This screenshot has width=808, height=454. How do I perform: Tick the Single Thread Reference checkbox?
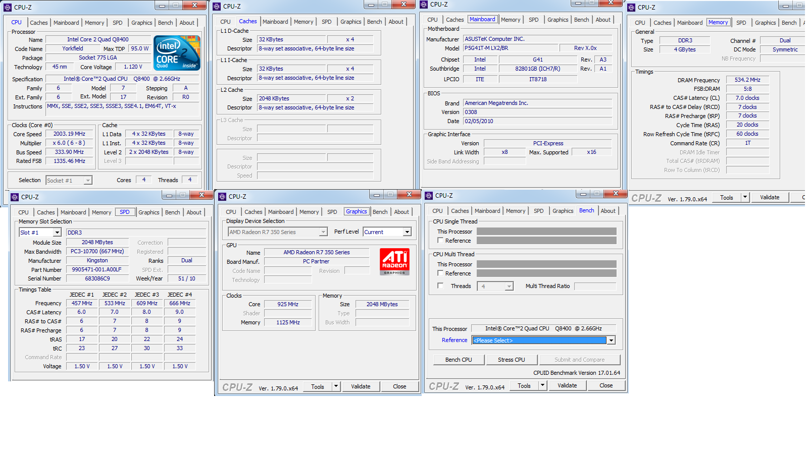pyautogui.click(x=440, y=241)
